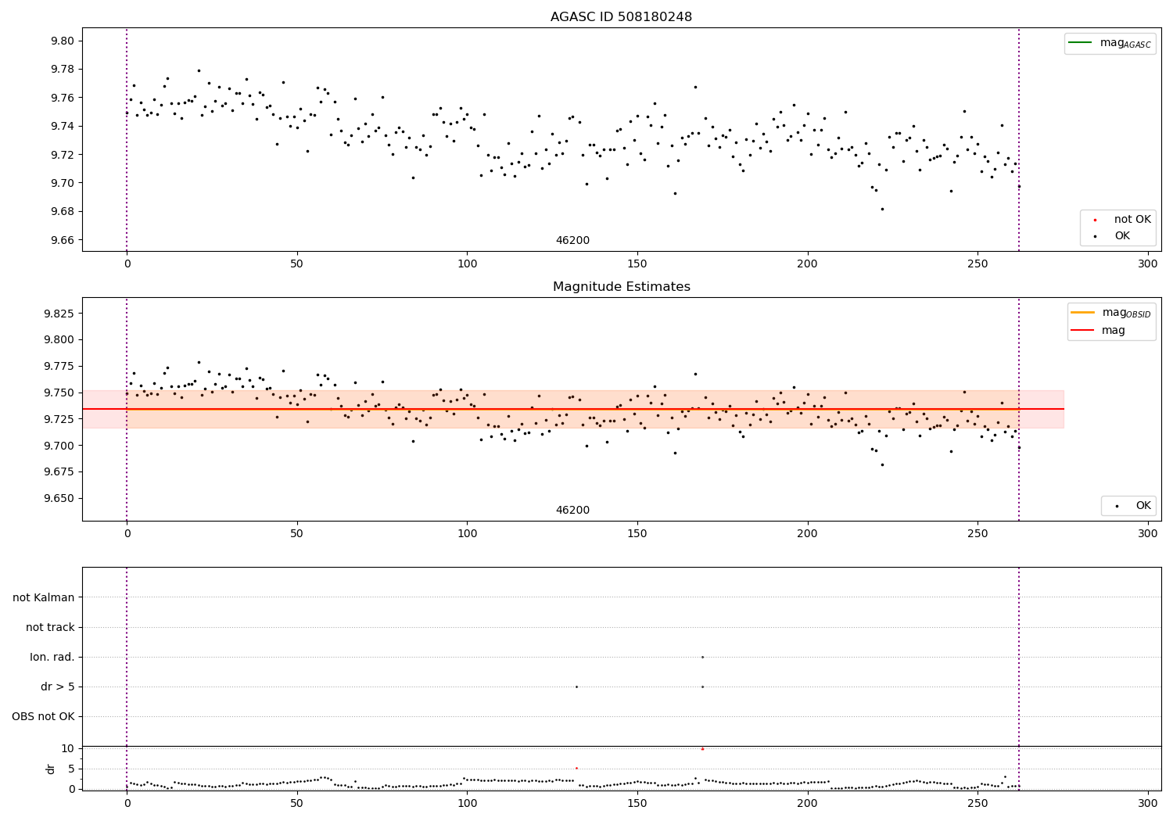Image resolution: width=1173 pixels, height=821 pixels.
Task: Click the '46200' label in Magnitude Estimates plot
Action: click(572, 511)
